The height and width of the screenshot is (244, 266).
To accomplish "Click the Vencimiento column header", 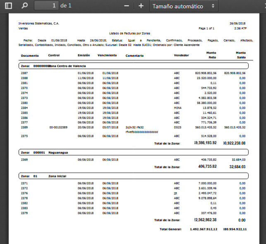I will 107,55.
